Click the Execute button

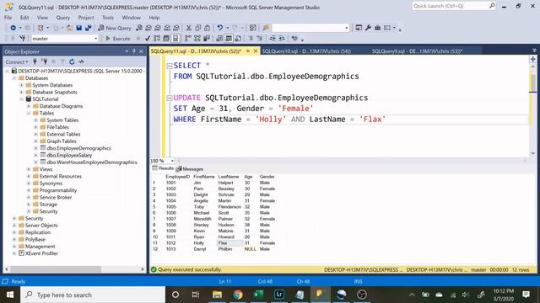tap(118, 39)
